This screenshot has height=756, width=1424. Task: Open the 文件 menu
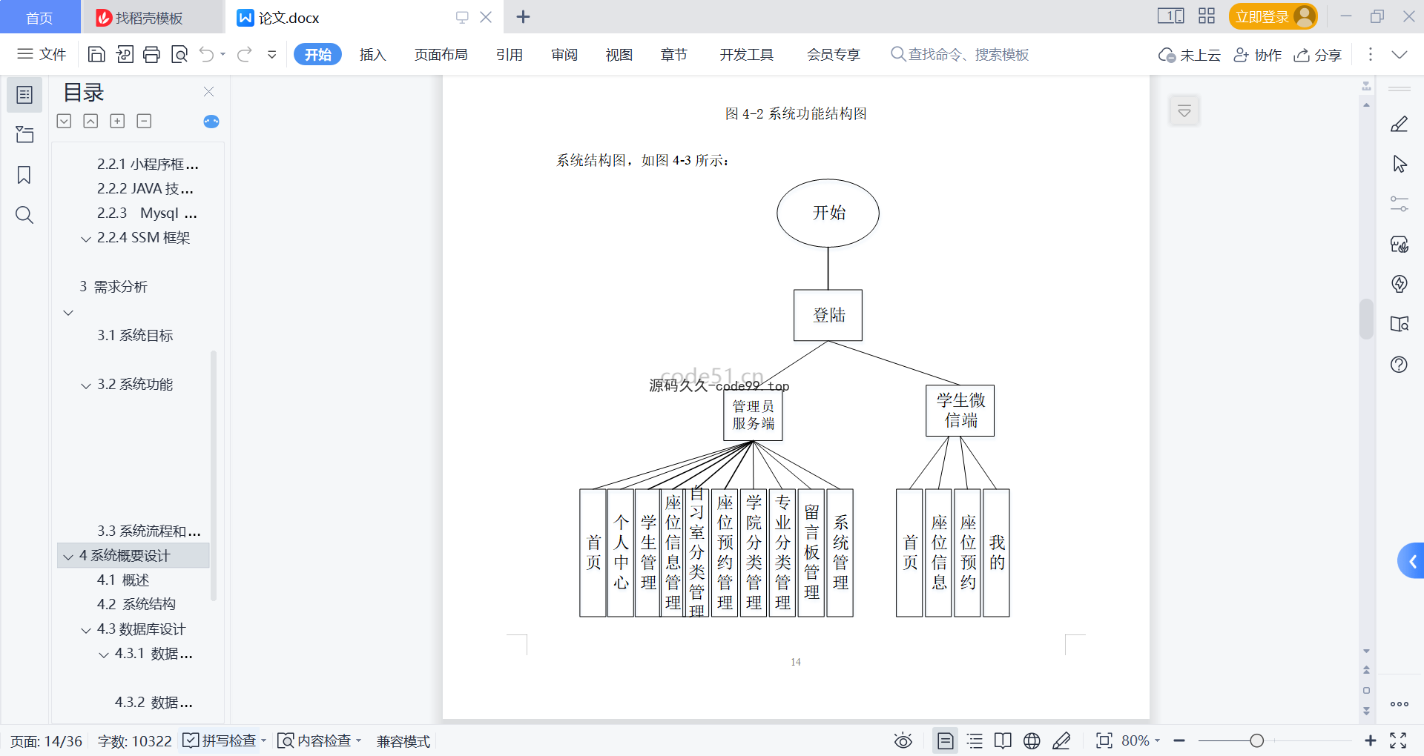pyautogui.click(x=42, y=54)
